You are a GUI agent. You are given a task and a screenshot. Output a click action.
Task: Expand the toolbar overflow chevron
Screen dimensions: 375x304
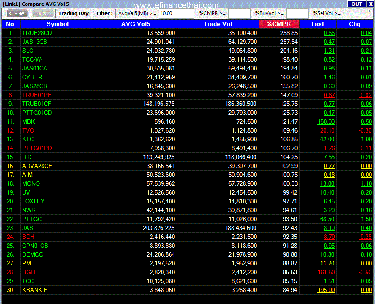click(x=370, y=11)
